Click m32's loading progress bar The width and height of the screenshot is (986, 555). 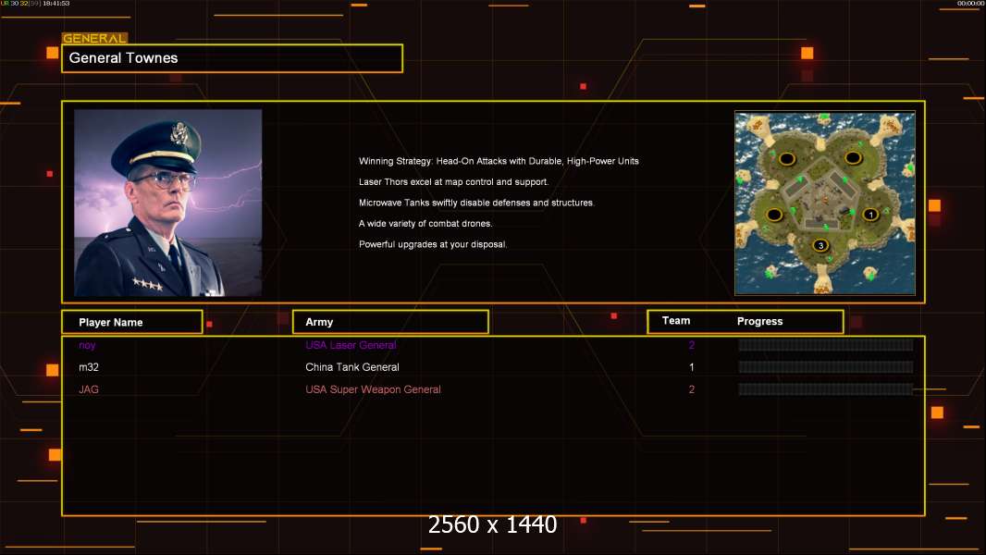(826, 367)
